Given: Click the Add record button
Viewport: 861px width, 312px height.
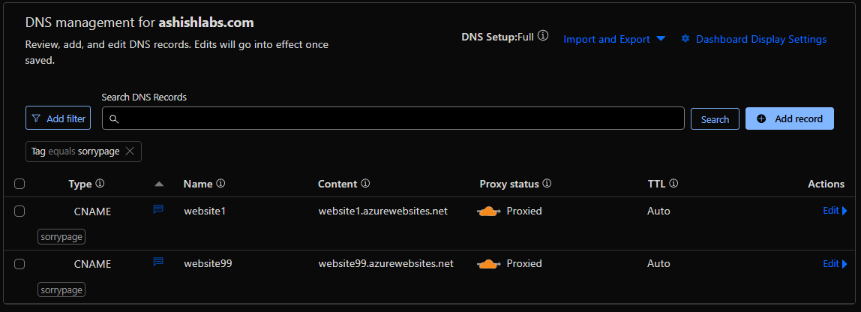Looking at the screenshot, I should click(790, 118).
